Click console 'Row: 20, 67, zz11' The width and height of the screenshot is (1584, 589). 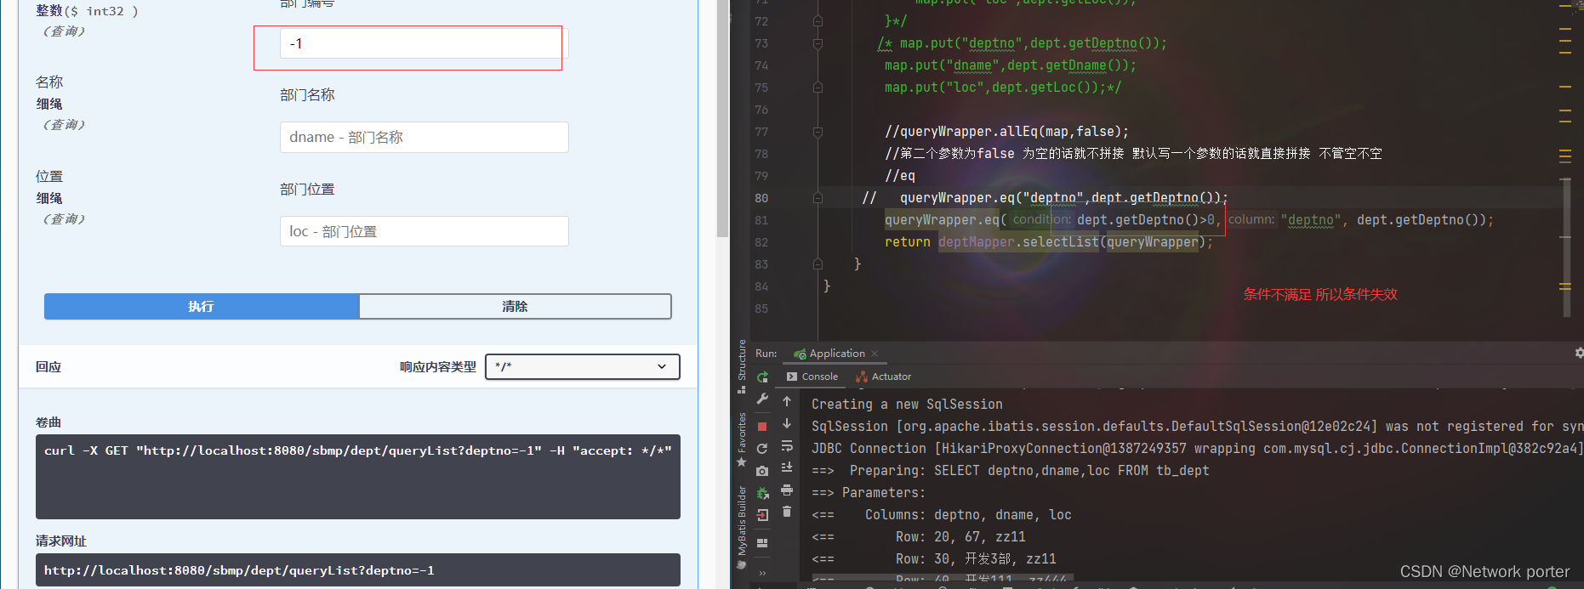point(960,537)
